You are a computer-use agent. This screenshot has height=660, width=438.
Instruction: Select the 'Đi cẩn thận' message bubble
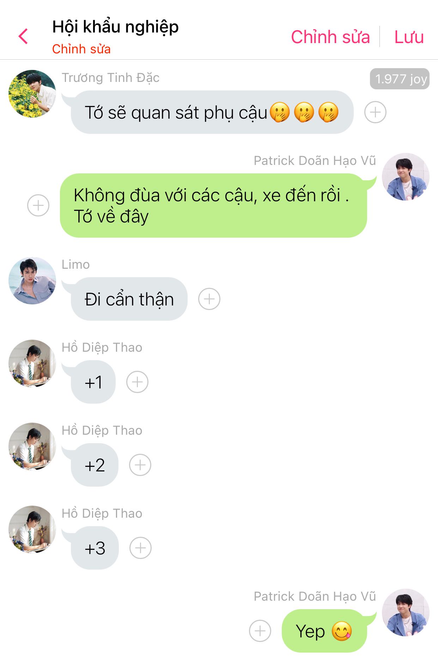[129, 299]
